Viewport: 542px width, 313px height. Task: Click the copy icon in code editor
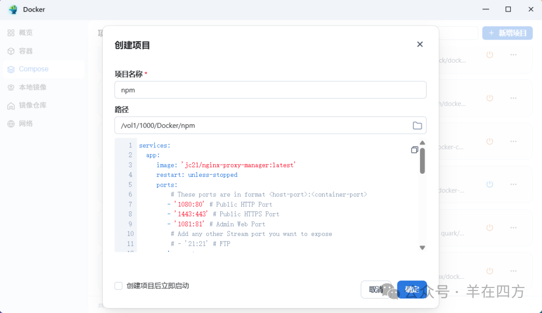coord(415,150)
